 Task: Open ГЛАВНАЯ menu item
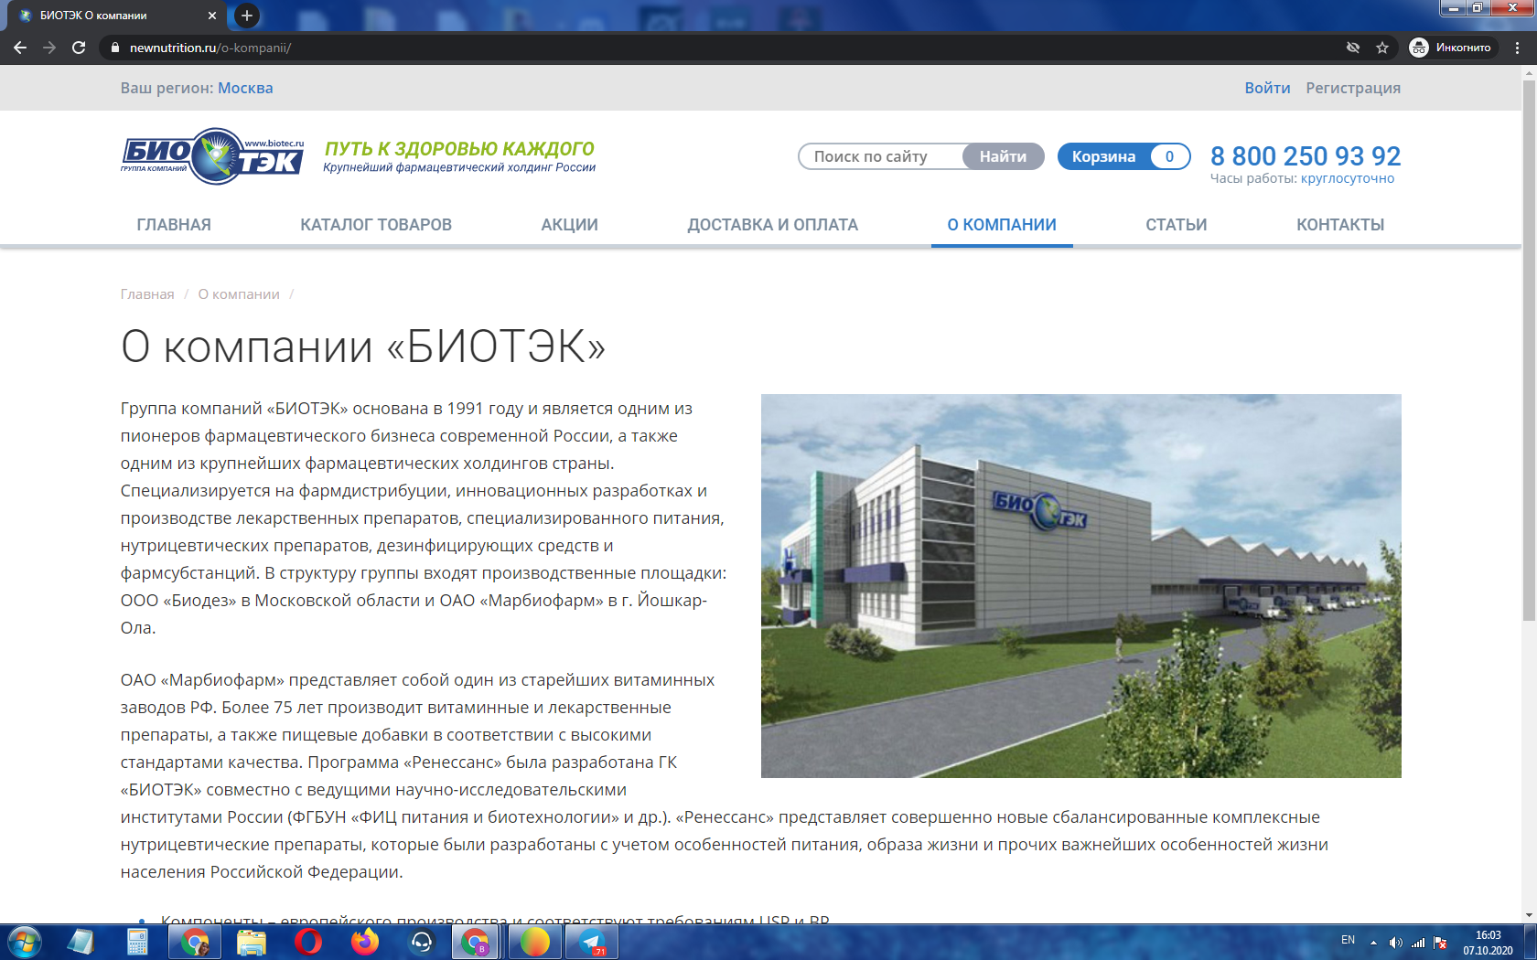click(174, 225)
